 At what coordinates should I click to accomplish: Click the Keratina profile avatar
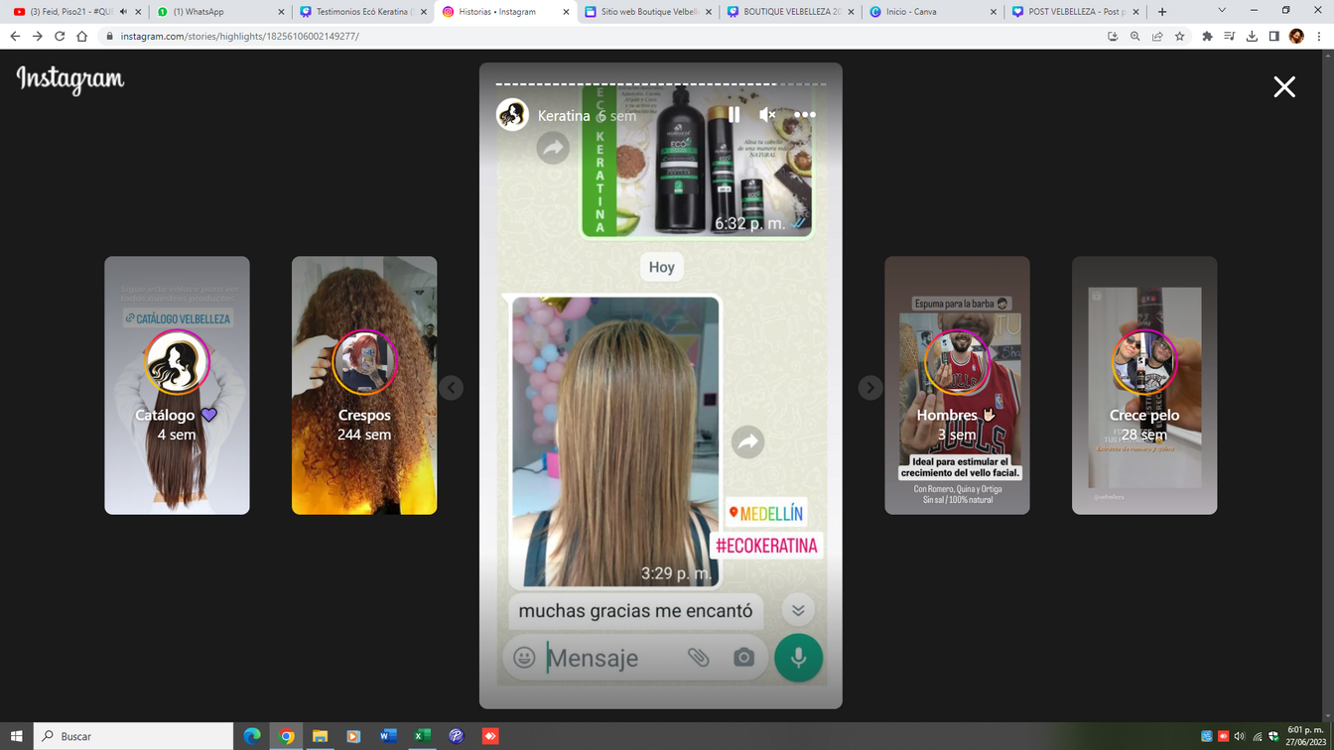pyautogui.click(x=513, y=115)
